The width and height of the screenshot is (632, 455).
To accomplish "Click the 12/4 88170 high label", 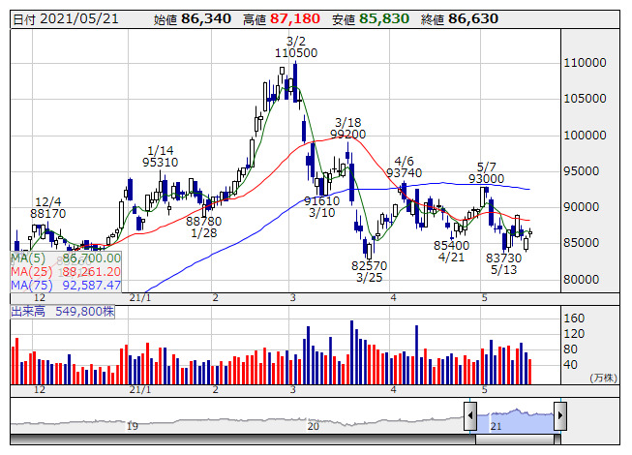I will (48, 207).
